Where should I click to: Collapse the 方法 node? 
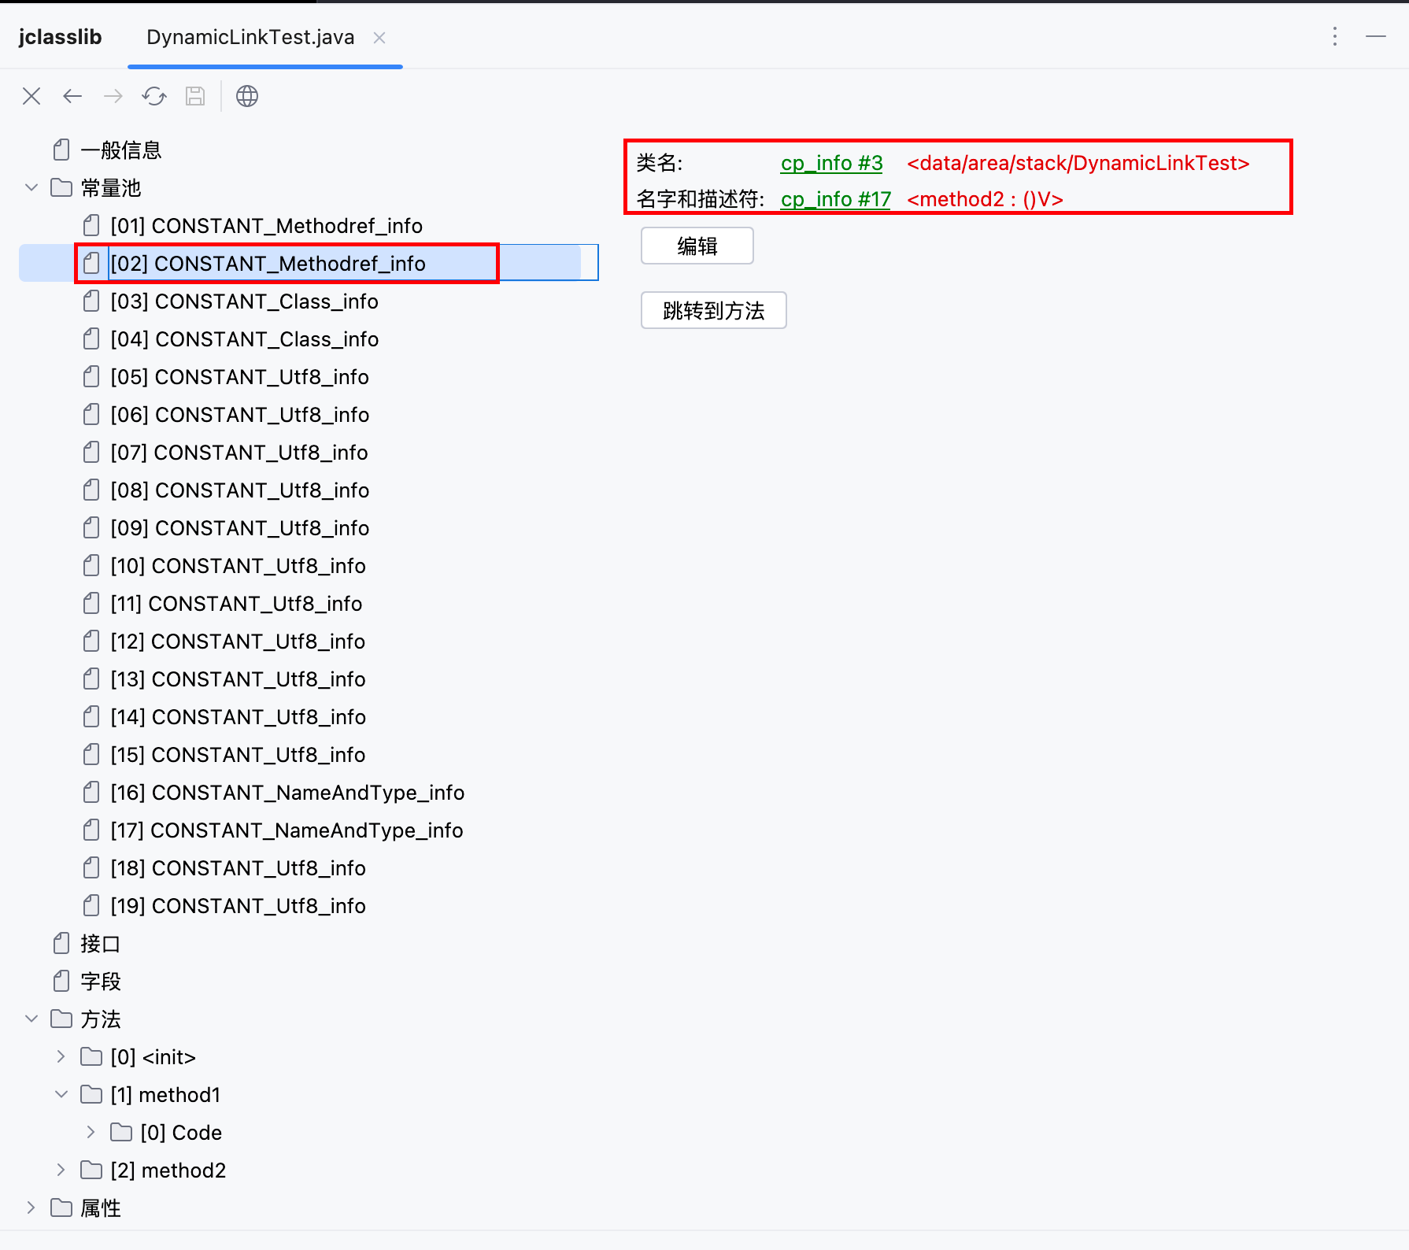point(31,1019)
